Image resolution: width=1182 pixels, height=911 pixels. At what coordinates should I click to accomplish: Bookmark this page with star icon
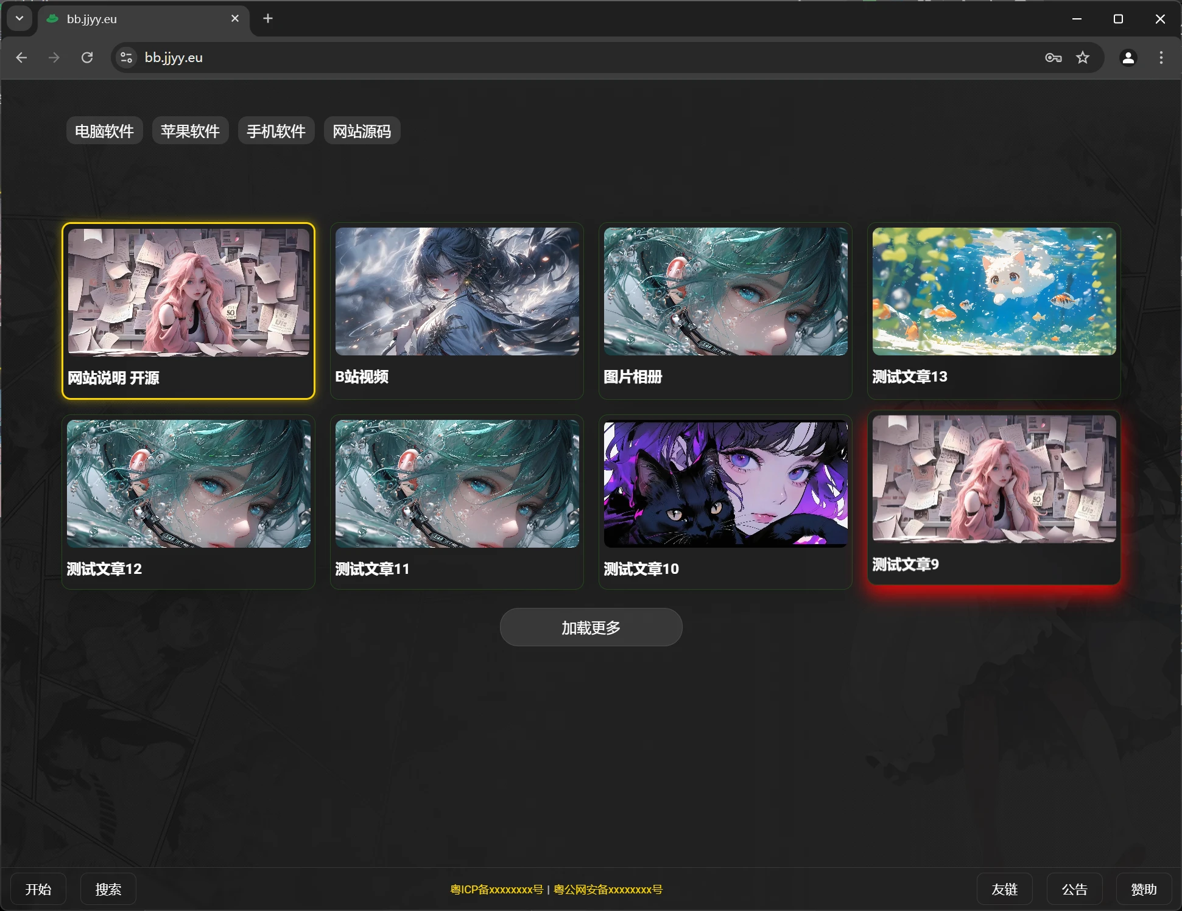coord(1083,57)
